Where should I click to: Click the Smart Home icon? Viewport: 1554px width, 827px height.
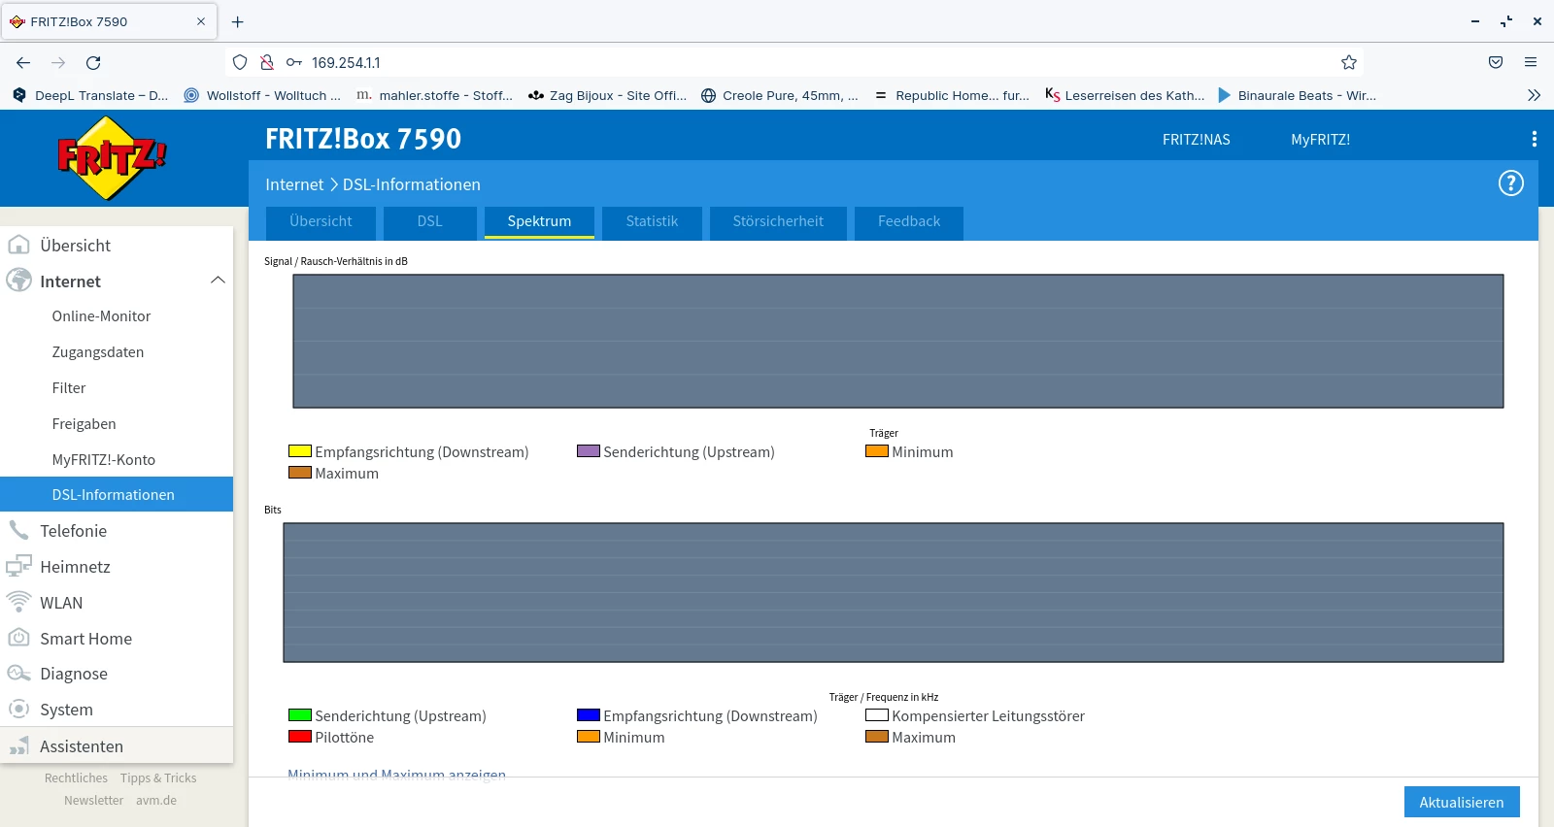(x=18, y=638)
